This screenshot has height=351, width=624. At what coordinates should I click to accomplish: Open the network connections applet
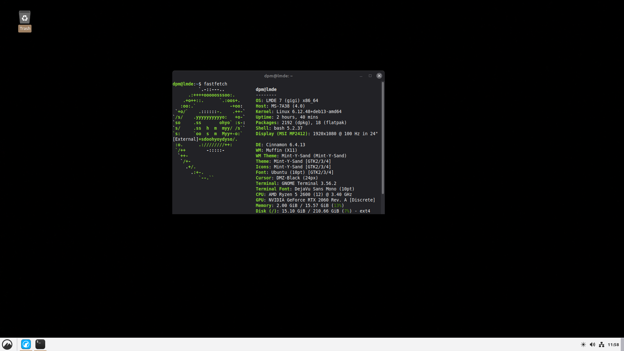pyautogui.click(x=602, y=344)
